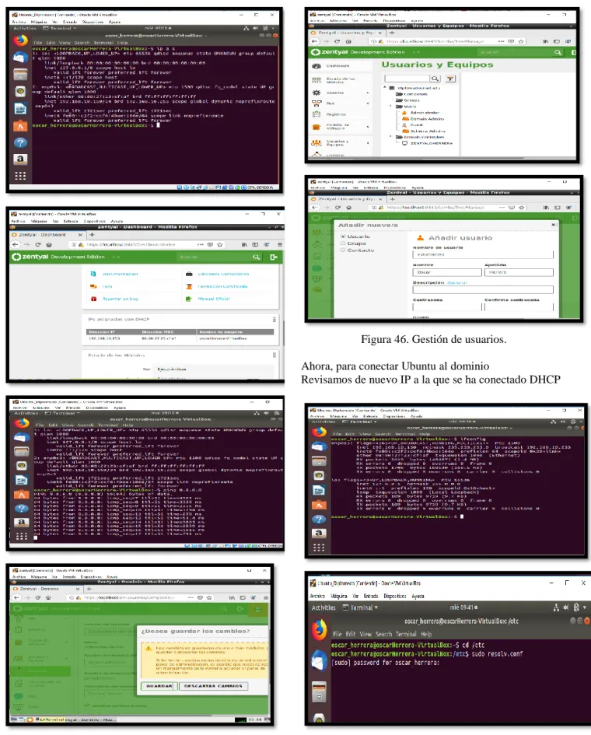Expand the Red sidebar arrow in Usuarios window

[368, 103]
